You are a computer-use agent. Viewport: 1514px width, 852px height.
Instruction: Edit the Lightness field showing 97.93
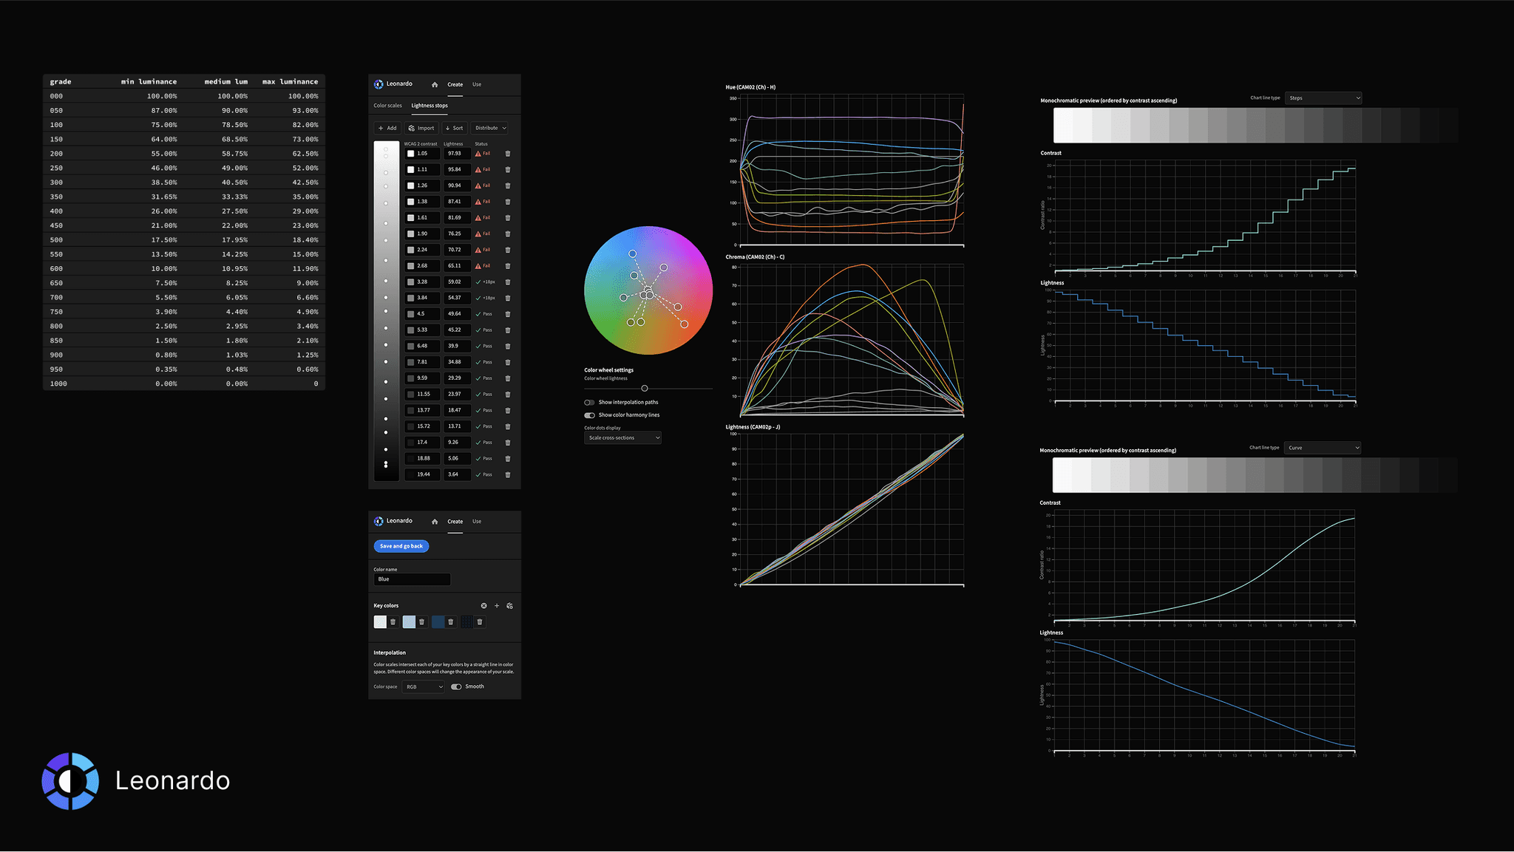coord(458,154)
